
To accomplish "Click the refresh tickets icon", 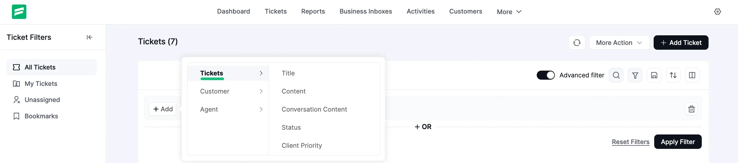I will click(x=577, y=43).
